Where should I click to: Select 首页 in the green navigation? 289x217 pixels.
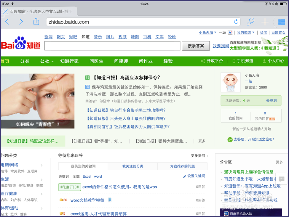pyautogui.click(x=5, y=61)
